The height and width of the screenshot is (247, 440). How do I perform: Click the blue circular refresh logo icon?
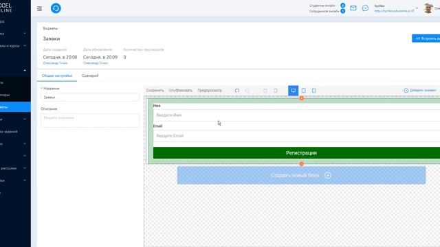pos(56,8)
